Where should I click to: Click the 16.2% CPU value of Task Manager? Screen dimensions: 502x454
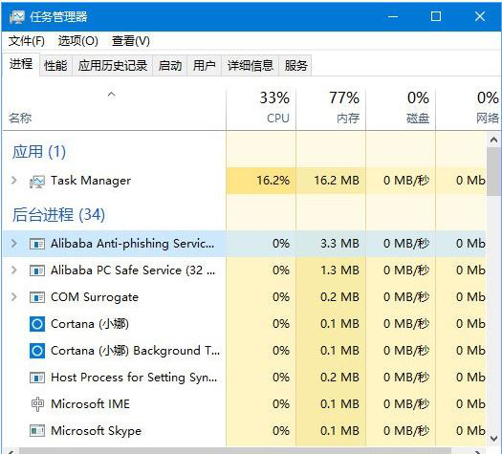pyautogui.click(x=273, y=181)
